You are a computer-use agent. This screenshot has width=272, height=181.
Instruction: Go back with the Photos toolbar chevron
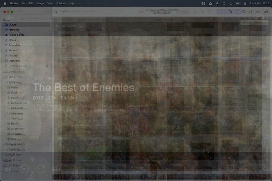pyautogui.click(x=57, y=12)
